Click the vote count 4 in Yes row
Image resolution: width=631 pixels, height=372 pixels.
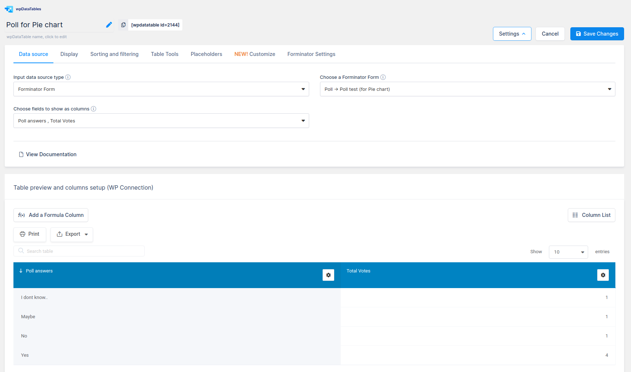pos(607,355)
